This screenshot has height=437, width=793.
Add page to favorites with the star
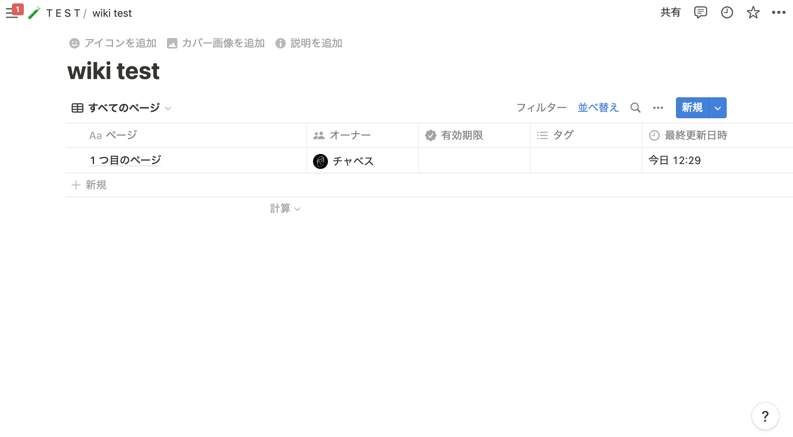[x=753, y=13]
